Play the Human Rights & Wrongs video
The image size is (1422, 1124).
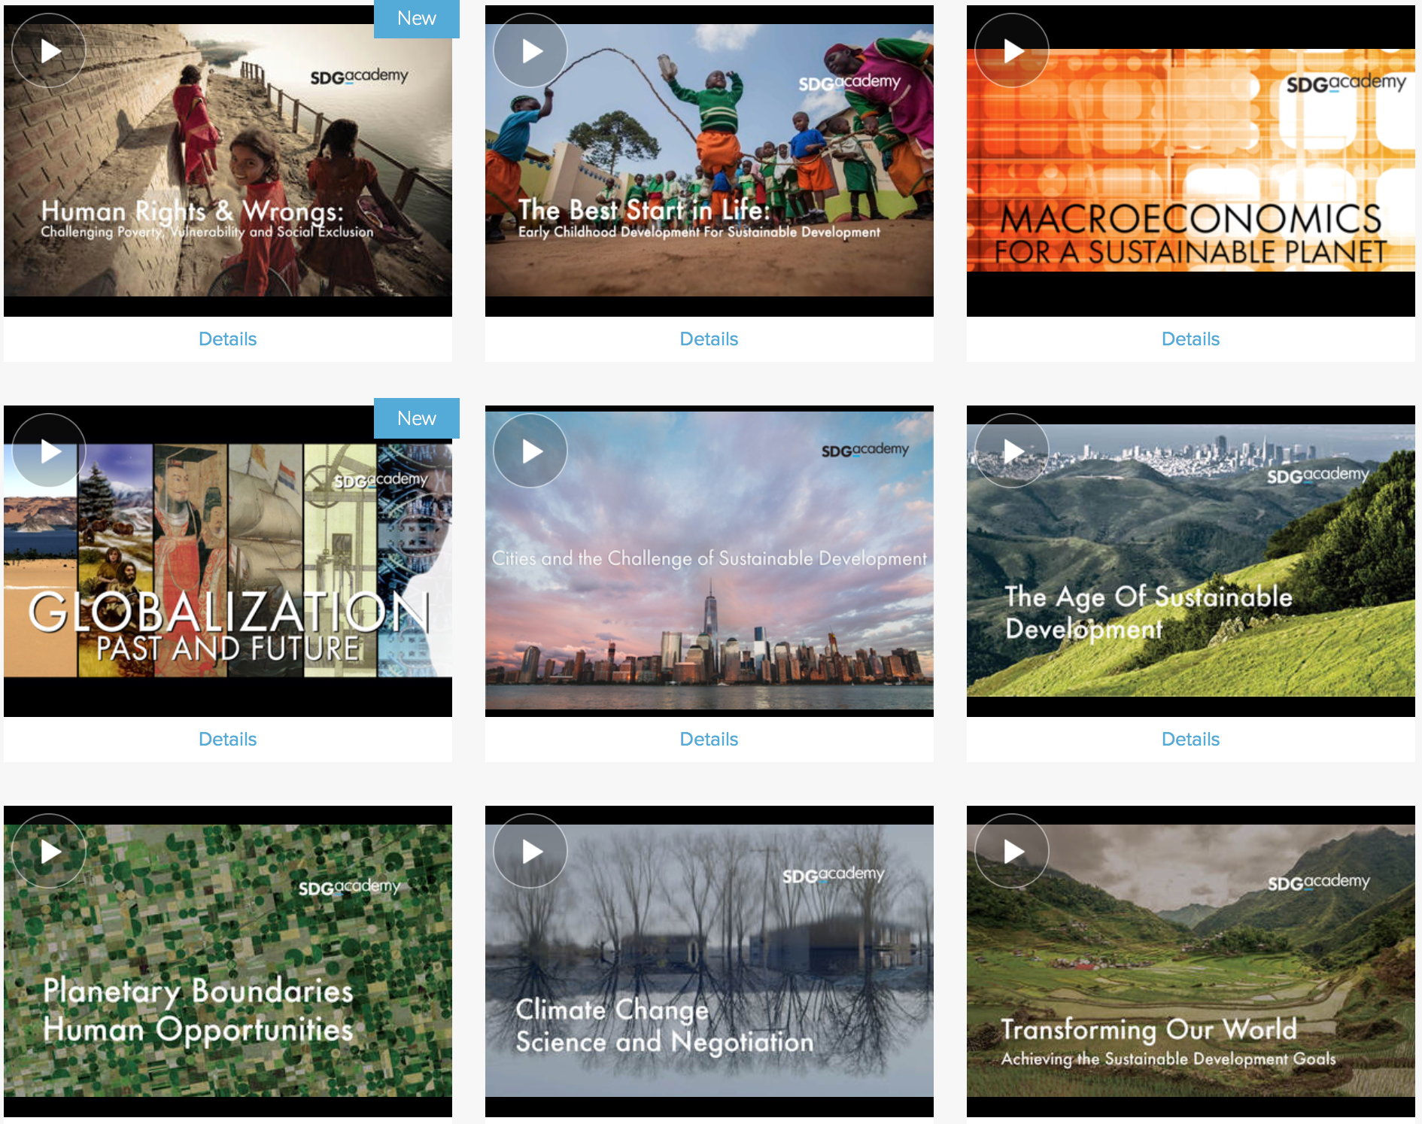pyautogui.click(x=49, y=51)
